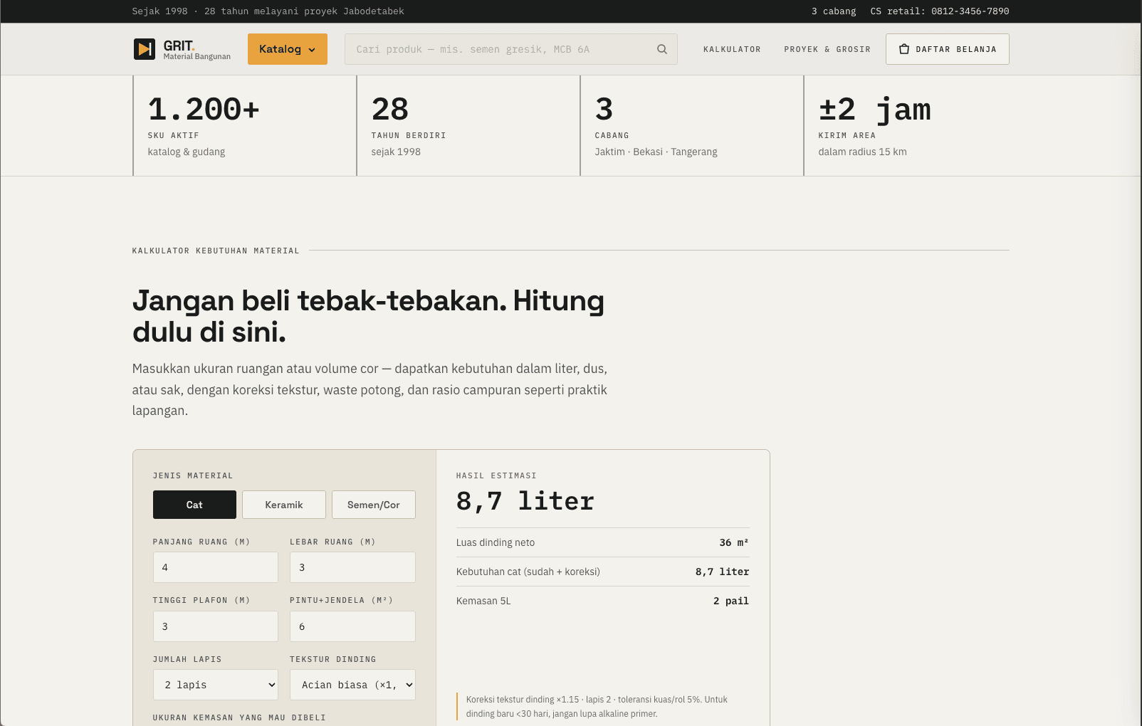Click the '8,7 liter' estimate heading
Image resolution: width=1142 pixels, height=726 pixels.
[x=525, y=501]
